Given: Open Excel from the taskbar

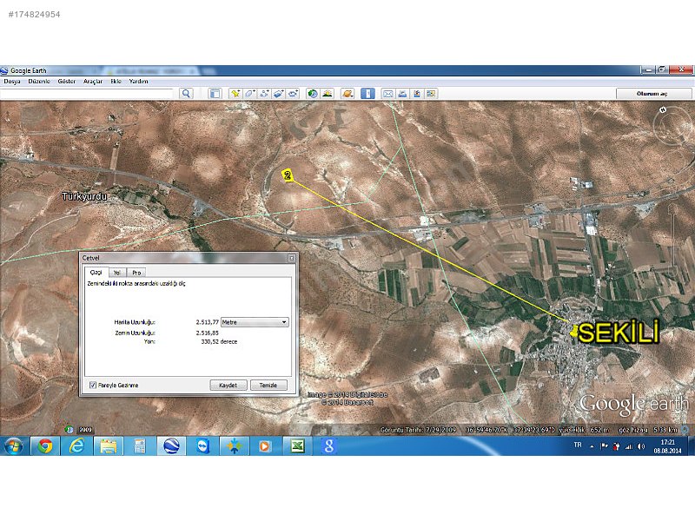Looking at the screenshot, I should coord(297,446).
